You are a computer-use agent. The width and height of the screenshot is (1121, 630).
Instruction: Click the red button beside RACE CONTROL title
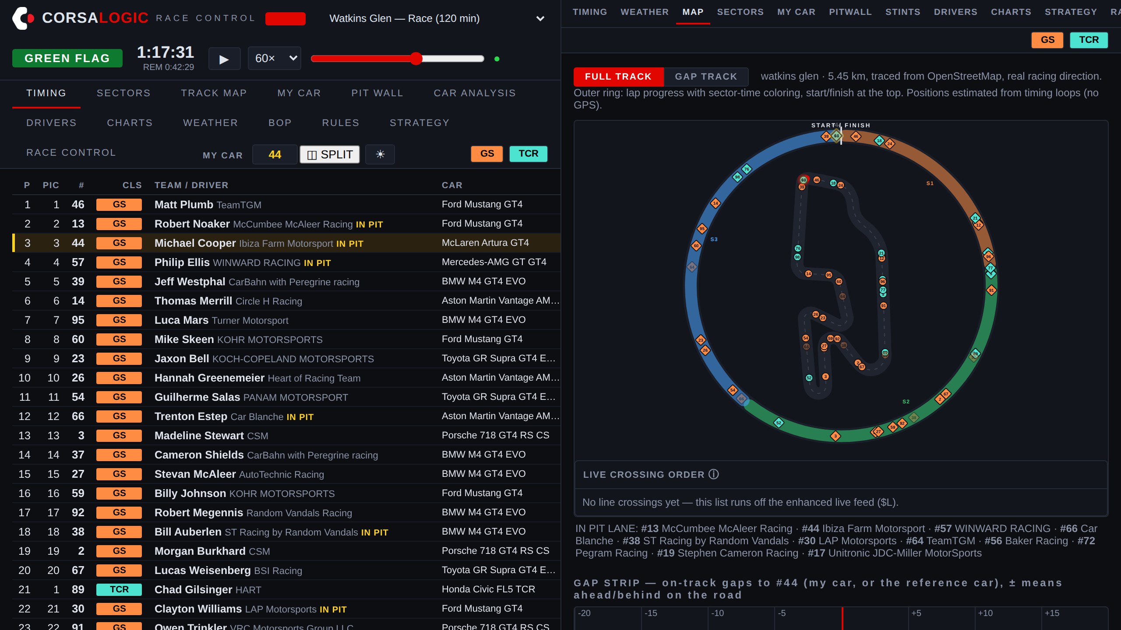point(286,18)
